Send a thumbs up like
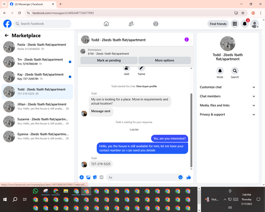265x212 pixels. pos(189,177)
